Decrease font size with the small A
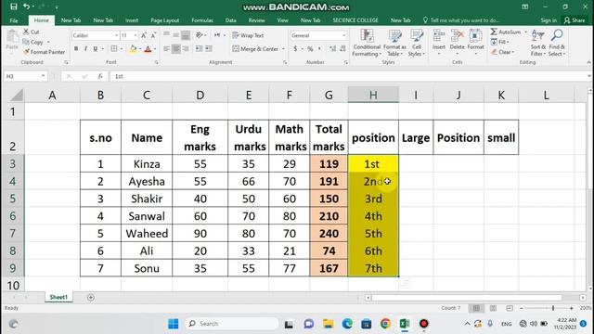Screen dimensions: 594x334 coord(153,35)
